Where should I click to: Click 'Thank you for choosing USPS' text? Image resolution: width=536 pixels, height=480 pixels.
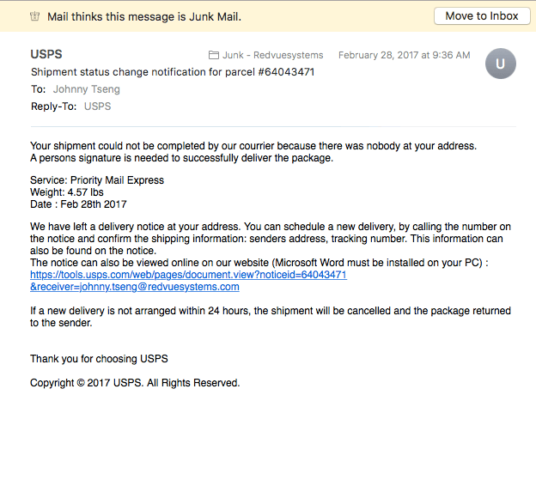pyautogui.click(x=99, y=359)
